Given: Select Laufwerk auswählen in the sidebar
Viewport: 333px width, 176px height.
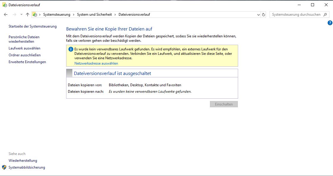Looking at the screenshot, I should (24, 48).
